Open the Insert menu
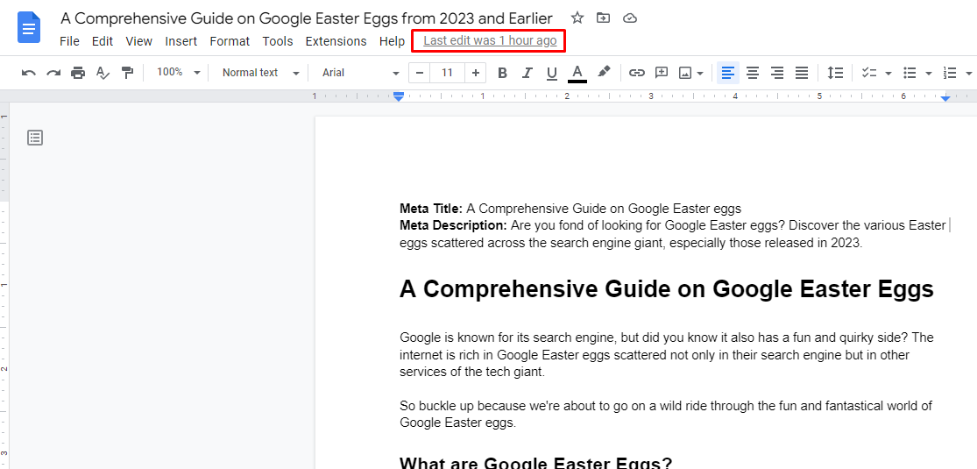The image size is (977, 469). point(181,41)
